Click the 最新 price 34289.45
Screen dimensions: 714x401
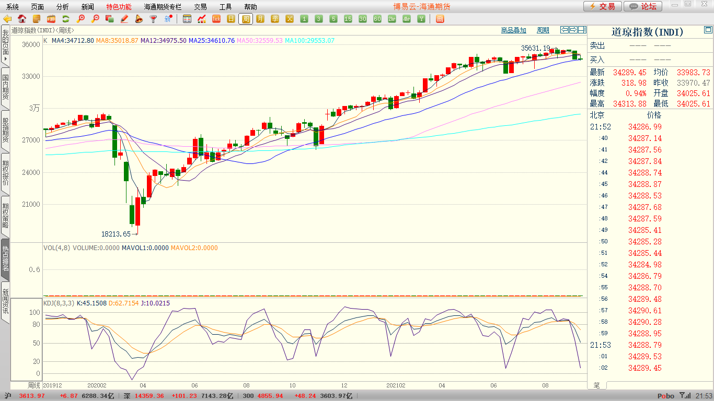(629, 73)
